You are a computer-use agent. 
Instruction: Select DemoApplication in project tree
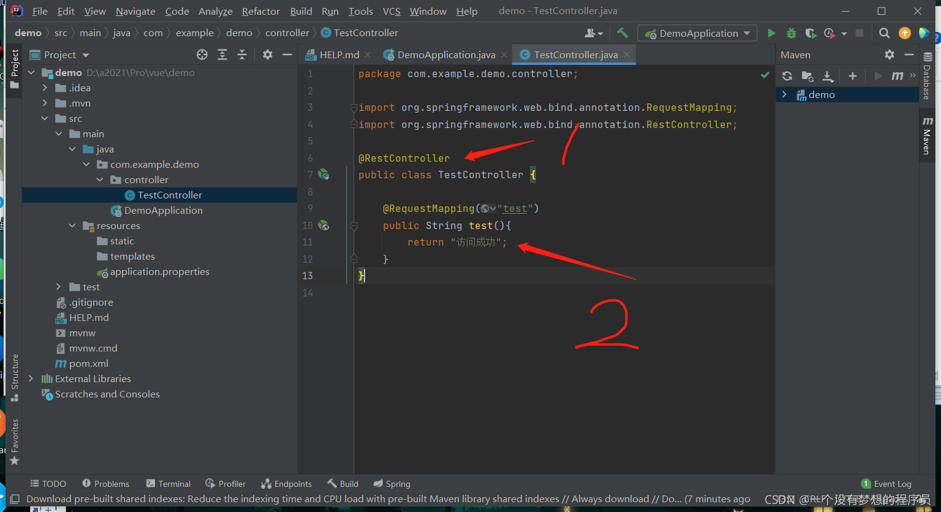pyautogui.click(x=163, y=210)
